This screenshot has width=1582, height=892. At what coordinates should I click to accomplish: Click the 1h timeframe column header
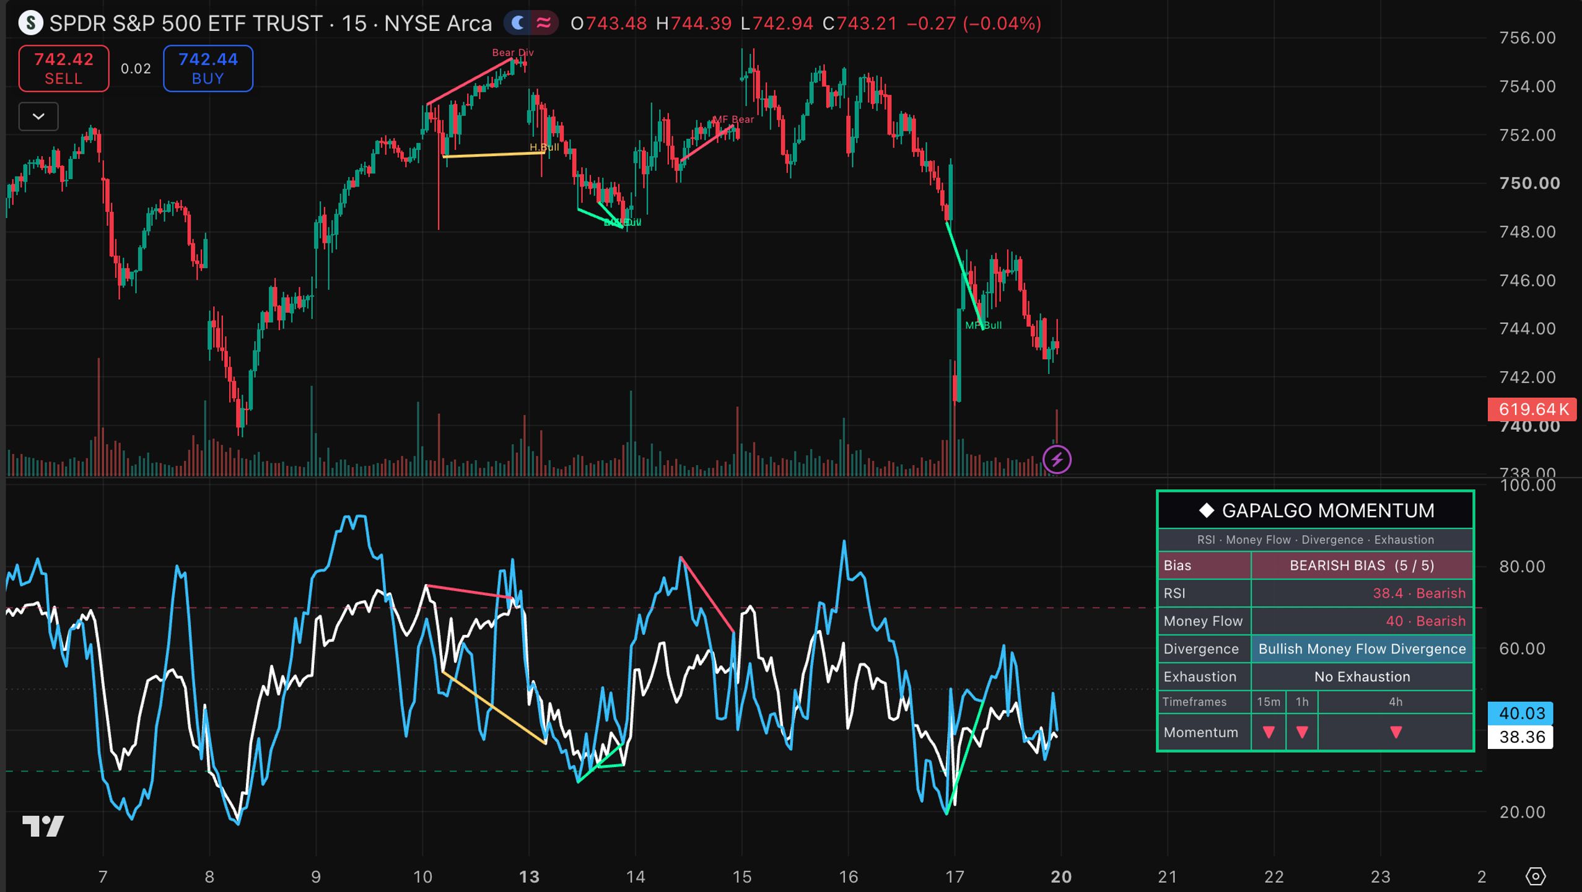[1302, 702]
